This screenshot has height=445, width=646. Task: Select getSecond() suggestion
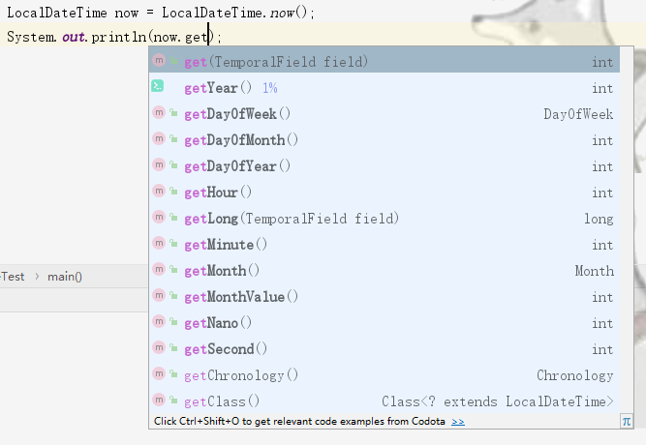pos(384,349)
